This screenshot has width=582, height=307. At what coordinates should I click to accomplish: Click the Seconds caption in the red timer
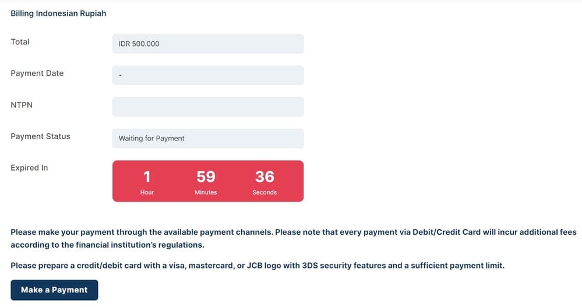(264, 192)
